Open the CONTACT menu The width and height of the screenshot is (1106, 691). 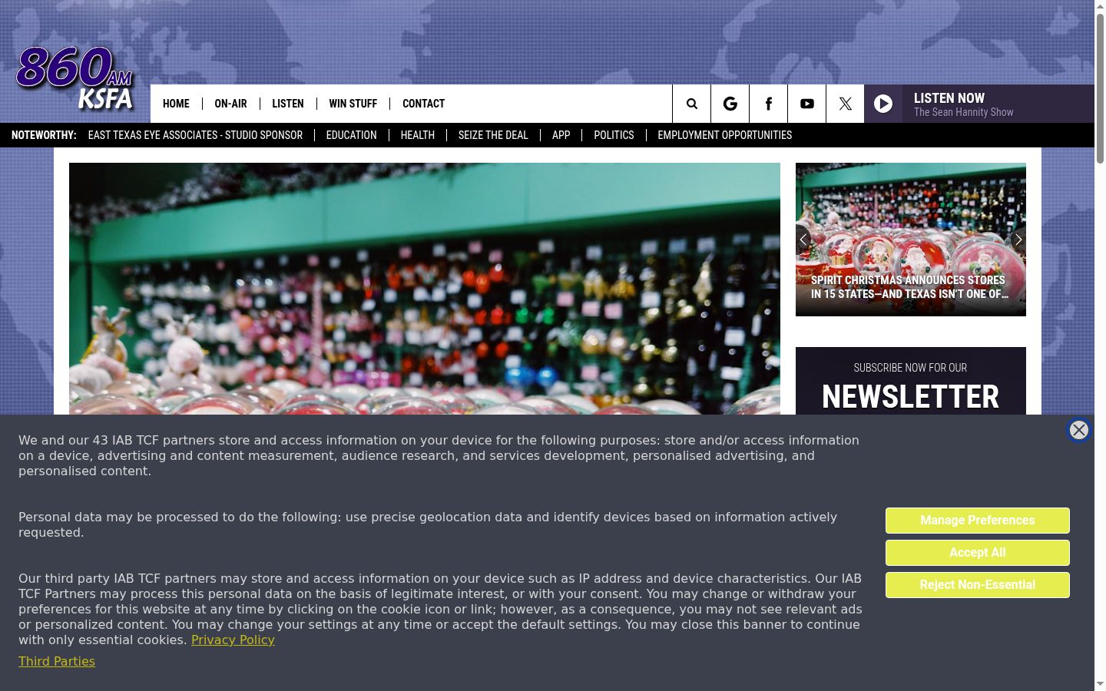coord(423,104)
